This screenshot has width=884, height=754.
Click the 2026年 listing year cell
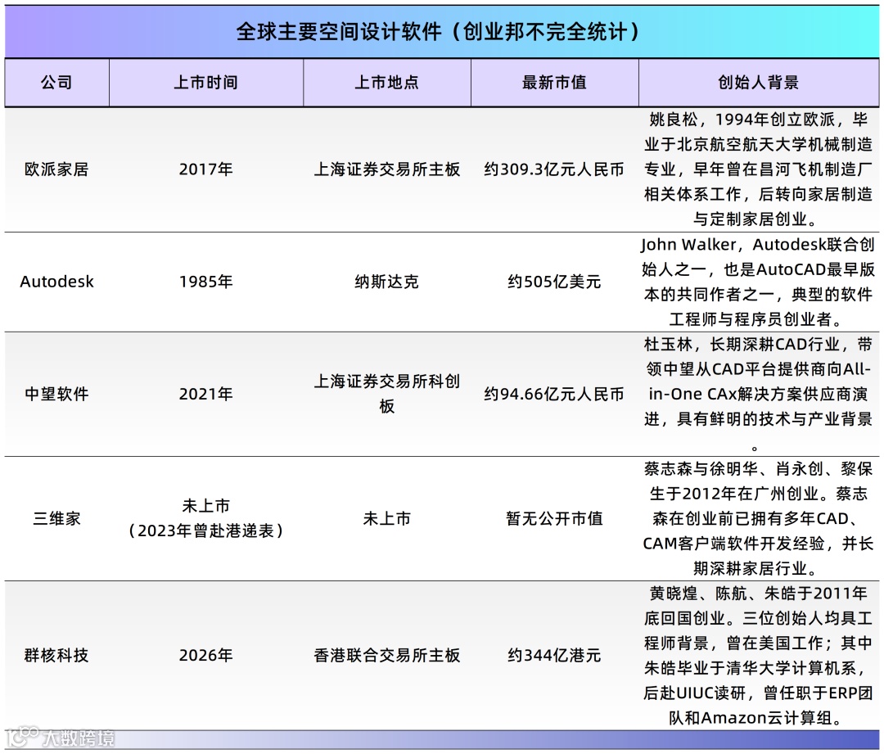205,655
